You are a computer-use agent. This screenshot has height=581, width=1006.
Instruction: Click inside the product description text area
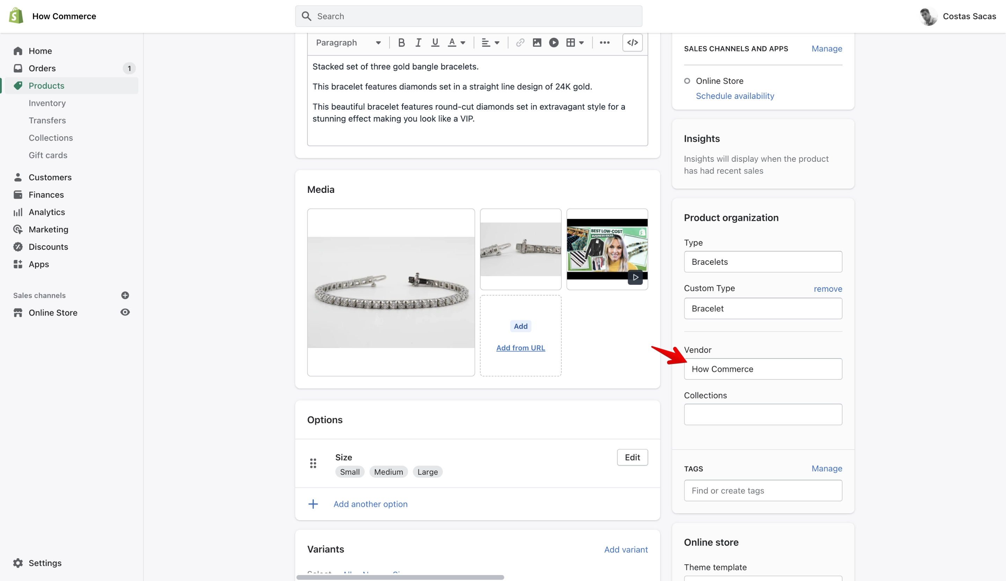[x=478, y=101]
